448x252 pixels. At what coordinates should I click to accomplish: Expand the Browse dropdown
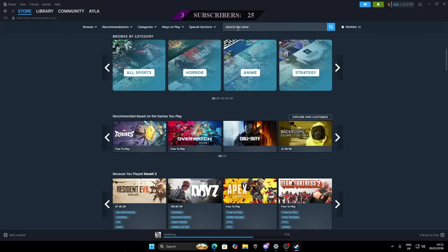click(x=90, y=27)
